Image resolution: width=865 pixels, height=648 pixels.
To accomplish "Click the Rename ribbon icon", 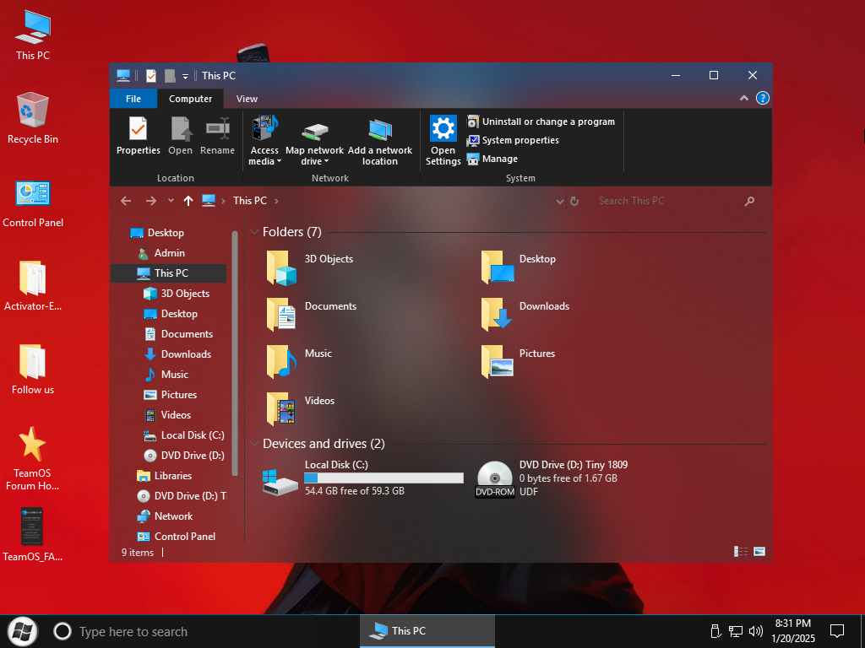I will point(217,128).
